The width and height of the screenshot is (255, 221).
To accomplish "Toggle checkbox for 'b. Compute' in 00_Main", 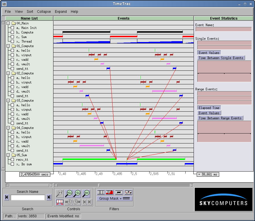I will [x=12, y=32].
